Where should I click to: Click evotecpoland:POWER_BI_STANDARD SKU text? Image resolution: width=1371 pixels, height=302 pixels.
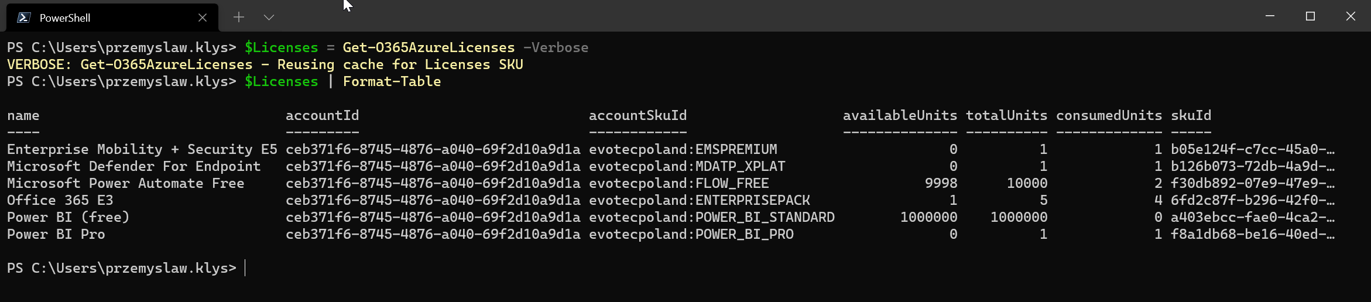tap(711, 217)
